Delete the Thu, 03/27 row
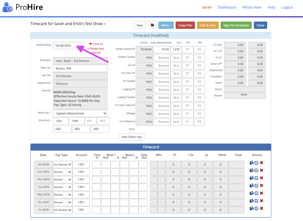This screenshot has width=303, height=221. [x=261, y=201]
